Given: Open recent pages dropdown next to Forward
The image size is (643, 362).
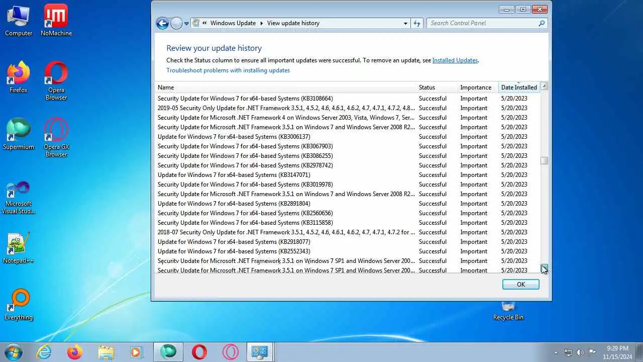Looking at the screenshot, I should (x=186, y=23).
